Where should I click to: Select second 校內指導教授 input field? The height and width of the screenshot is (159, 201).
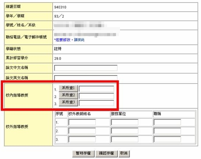click(96, 96)
